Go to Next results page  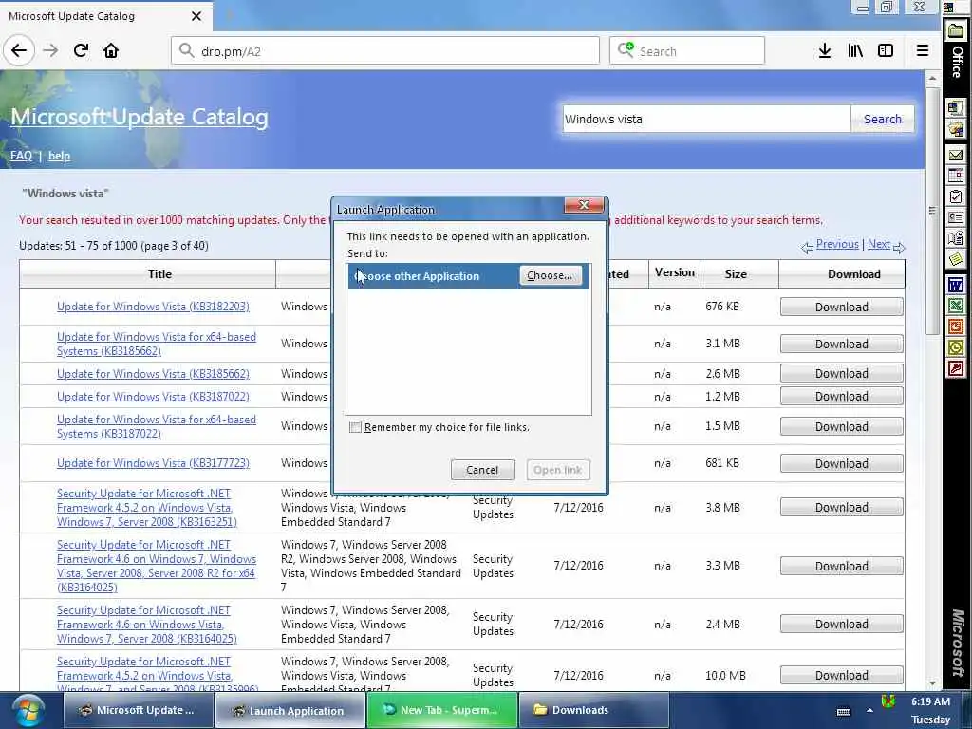pos(878,244)
